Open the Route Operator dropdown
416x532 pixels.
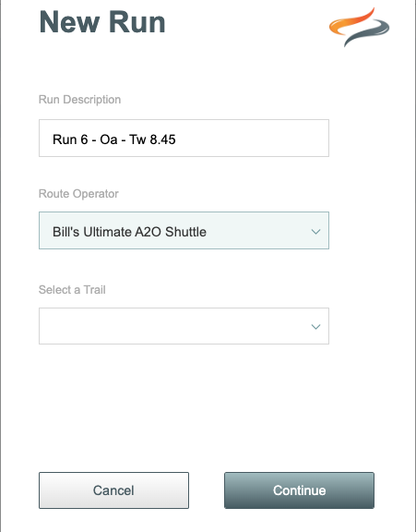[x=184, y=230]
